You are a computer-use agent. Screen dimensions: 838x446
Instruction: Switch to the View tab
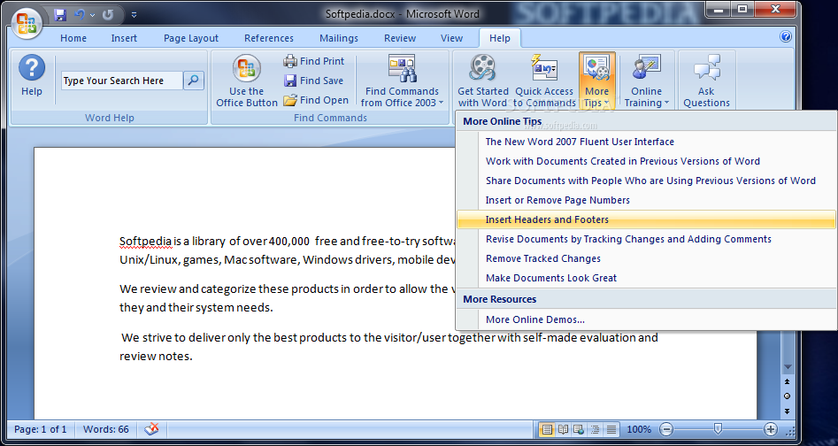451,38
